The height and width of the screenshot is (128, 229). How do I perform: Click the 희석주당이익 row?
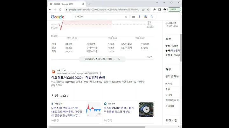point(172,100)
